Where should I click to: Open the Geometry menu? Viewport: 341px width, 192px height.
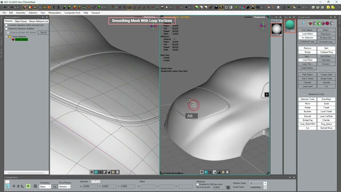point(21,13)
